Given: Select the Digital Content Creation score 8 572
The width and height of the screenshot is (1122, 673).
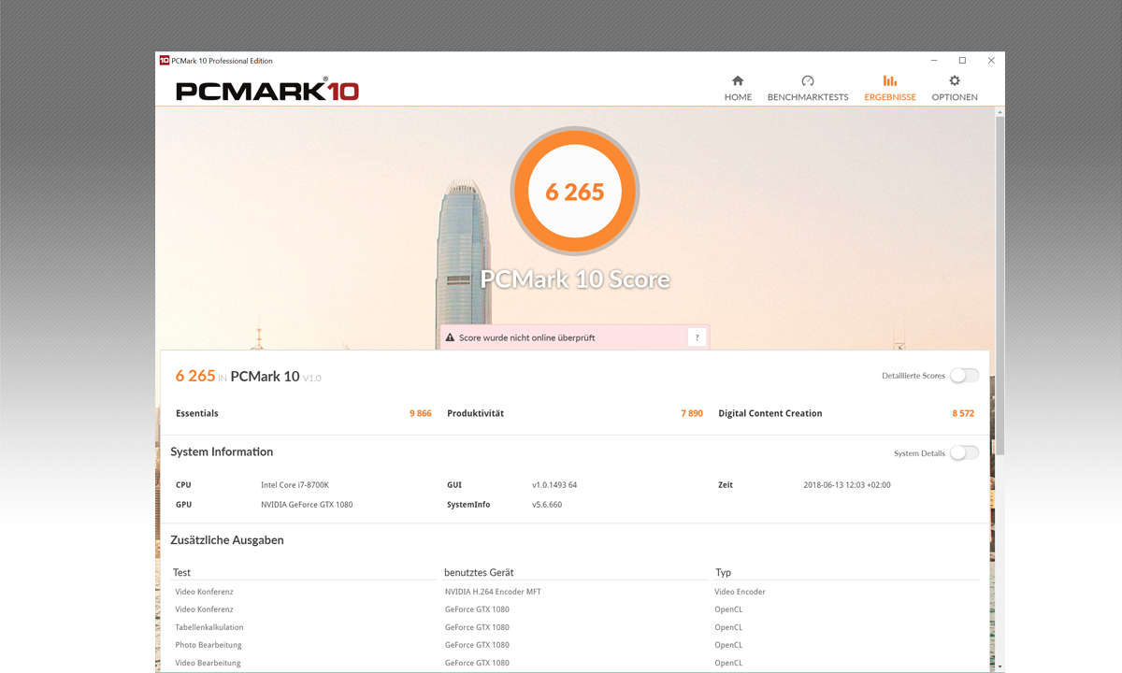Looking at the screenshot, I should [x=963, y=413].
